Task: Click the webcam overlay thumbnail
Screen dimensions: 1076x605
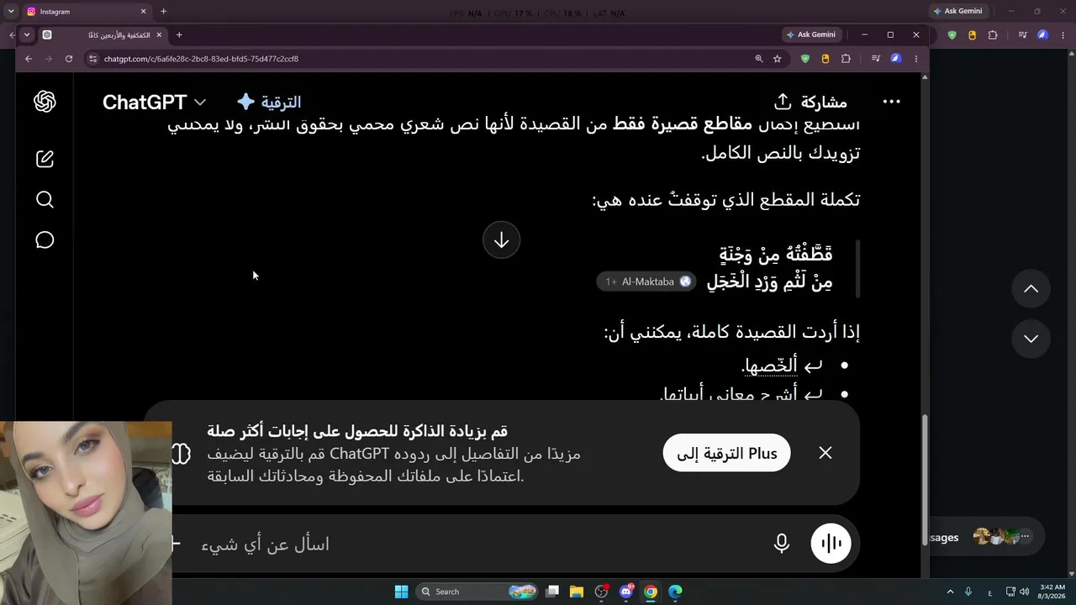Action: pos(86,513)
